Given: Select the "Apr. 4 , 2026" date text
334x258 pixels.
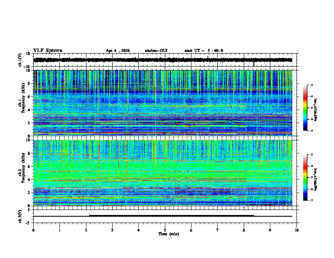Looking at the screenshot, I should coord(118,51).
